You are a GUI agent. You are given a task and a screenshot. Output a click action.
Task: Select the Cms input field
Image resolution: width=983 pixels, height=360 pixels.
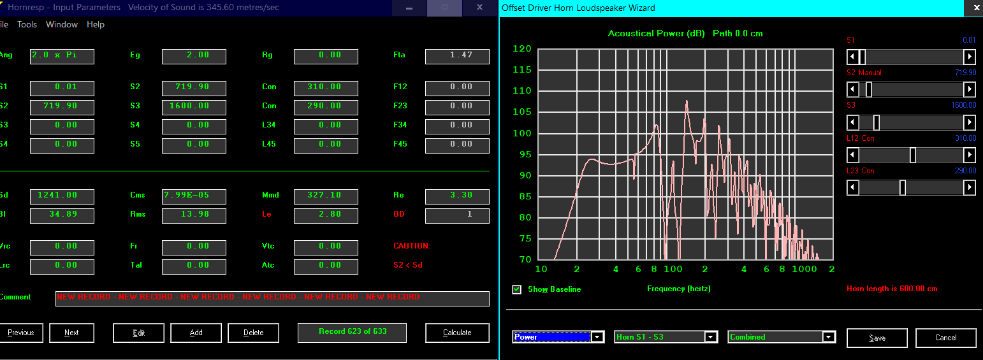[x=194, y=196]
